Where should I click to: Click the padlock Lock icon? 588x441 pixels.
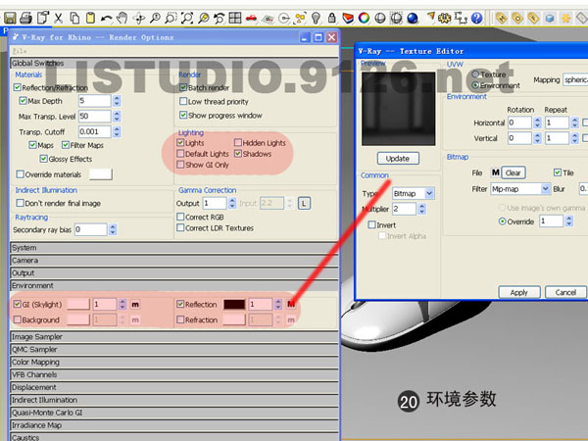tap(332, 18)
